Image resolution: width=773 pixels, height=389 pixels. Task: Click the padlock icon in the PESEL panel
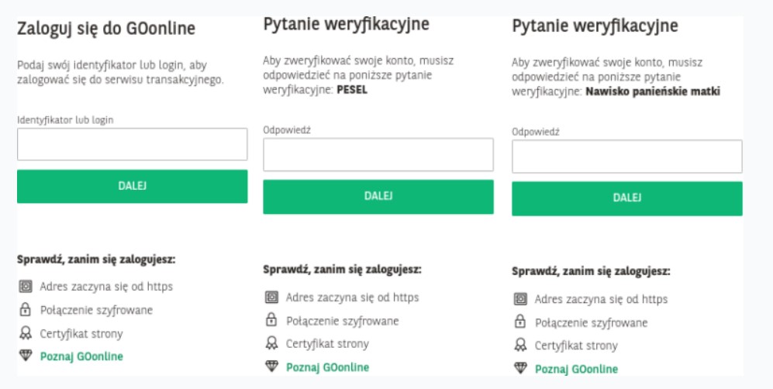tap(271, 321)
